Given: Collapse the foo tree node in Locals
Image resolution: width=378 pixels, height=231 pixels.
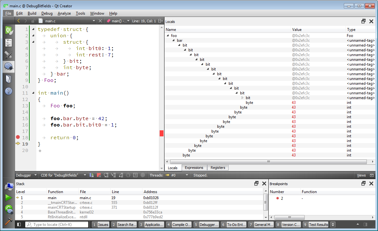Looking at the screenshot, I should [x=168, y=36].
